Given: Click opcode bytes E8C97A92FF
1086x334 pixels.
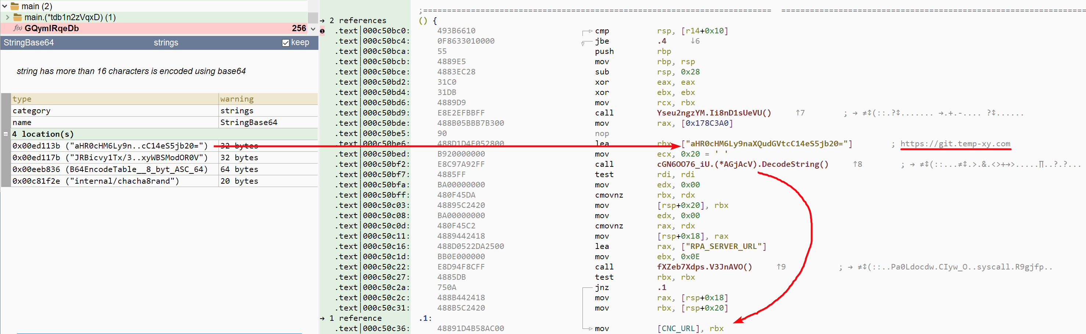Looking at the screenshot, I should tap(461, 164).
